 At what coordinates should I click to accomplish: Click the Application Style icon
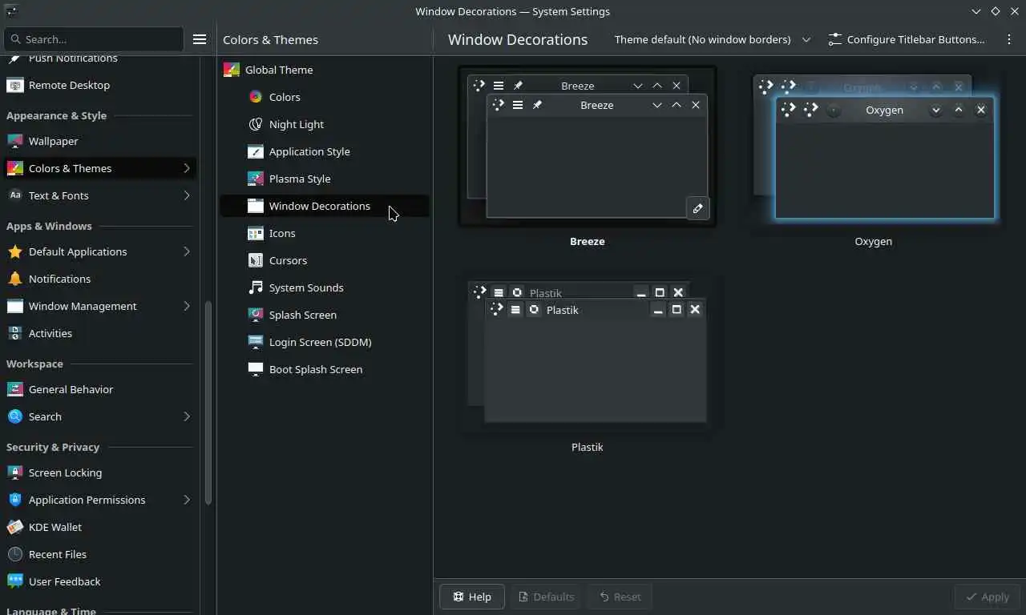[255, 151]
